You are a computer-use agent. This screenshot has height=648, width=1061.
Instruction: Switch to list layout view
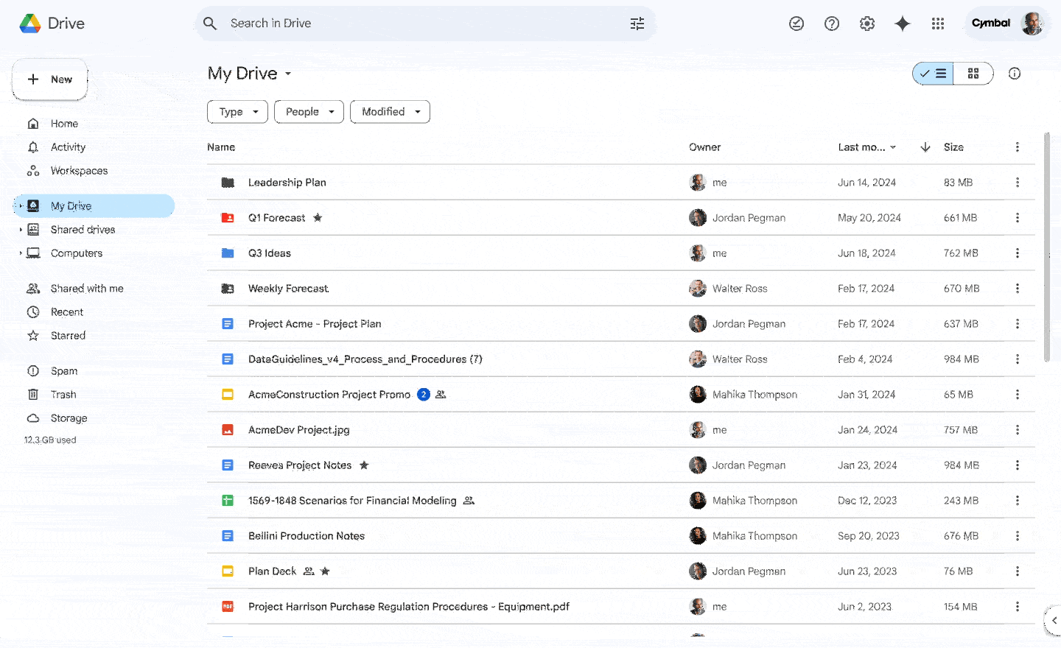pyautogui.click(x=934, y=74)
